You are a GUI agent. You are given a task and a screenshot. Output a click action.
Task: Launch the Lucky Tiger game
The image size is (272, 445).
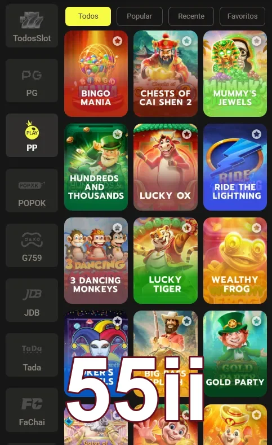pos(166,260)
